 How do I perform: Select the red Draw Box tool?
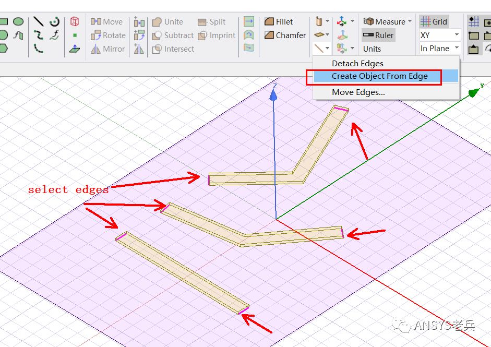click(75, 21)
